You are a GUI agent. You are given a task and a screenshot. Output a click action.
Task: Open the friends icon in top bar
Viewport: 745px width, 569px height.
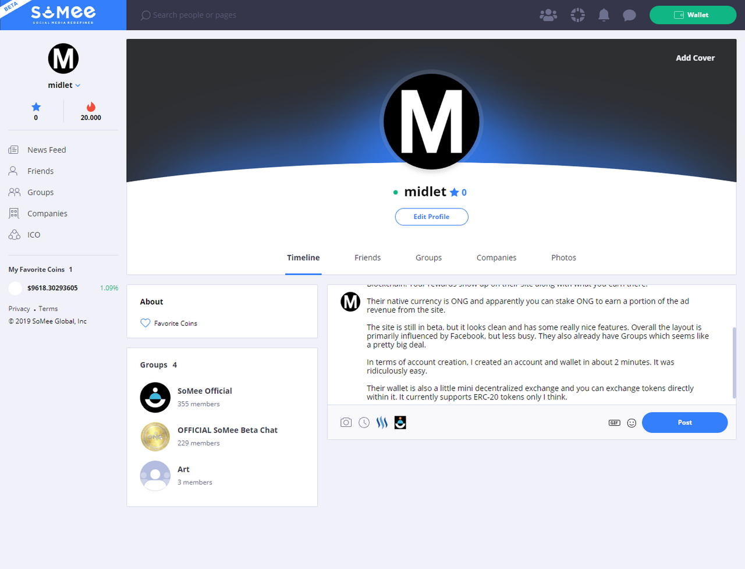548,15
